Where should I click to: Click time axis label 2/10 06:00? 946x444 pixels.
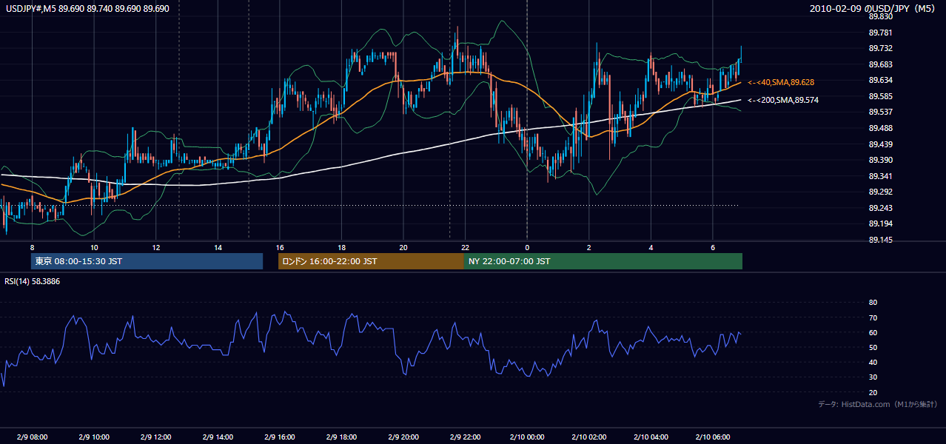tap(712, 437)
